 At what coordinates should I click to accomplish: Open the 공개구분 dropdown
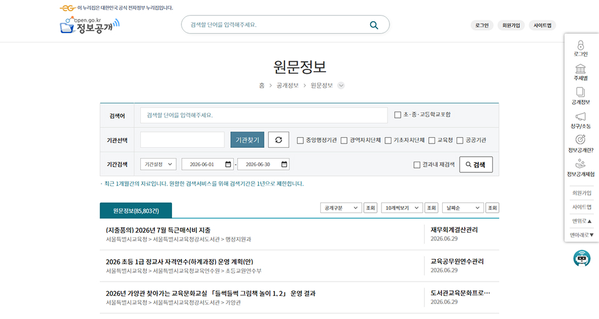click(x=341, y=208)
